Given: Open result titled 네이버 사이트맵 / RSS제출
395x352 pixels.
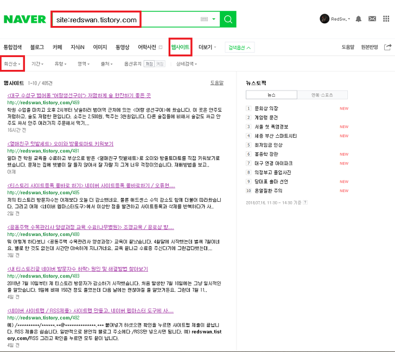Looking at the screenshot, I should tap(91, 311).
